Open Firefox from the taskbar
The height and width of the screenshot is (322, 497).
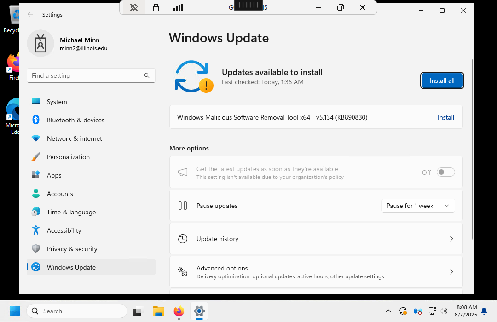pyautogui.click(x=179, y=311)
